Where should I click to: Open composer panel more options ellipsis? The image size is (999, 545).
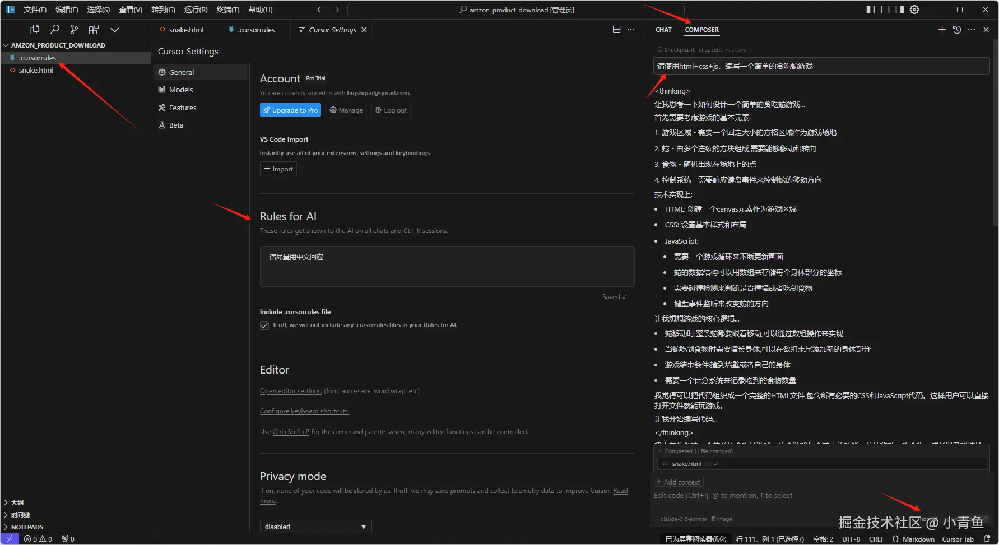tap(972, 30)
